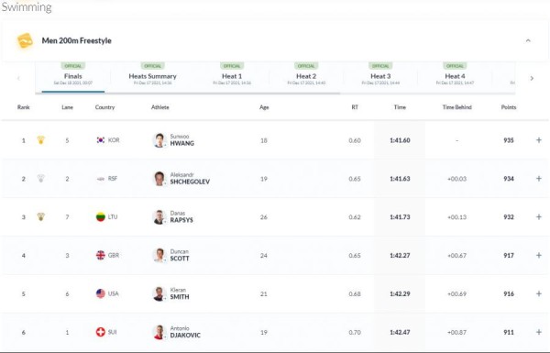This screenshot has width=550, height=353.
Task: Expand details for Duncan Scott's row
Action: tap(539, 255)
